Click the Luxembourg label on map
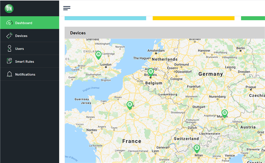Image resolution: width=265 pixels, height=163 pixels. point(168,95)
